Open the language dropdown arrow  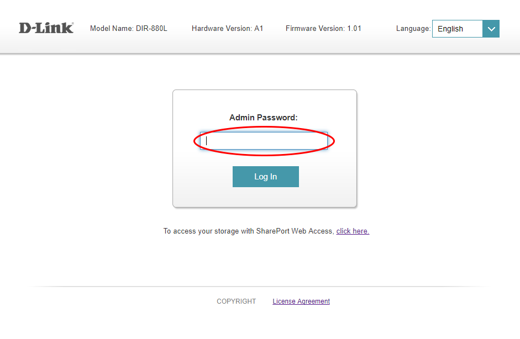491,29
